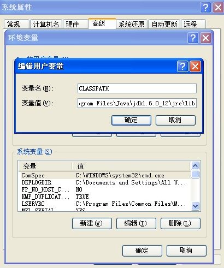Open the 系统还原 tab
The width and height of the screenshot is (224, 268).
point(132,24)
